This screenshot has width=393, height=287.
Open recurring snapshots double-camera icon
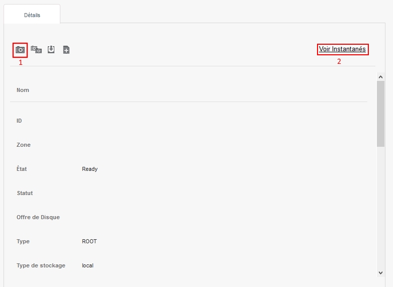[36, 50]
